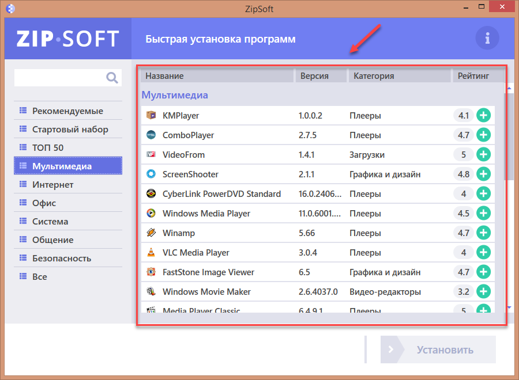The image size is (519, 380).
Task: Add CyberLink PowerDVD Standard using plus icon
Action: coord(483,193)
